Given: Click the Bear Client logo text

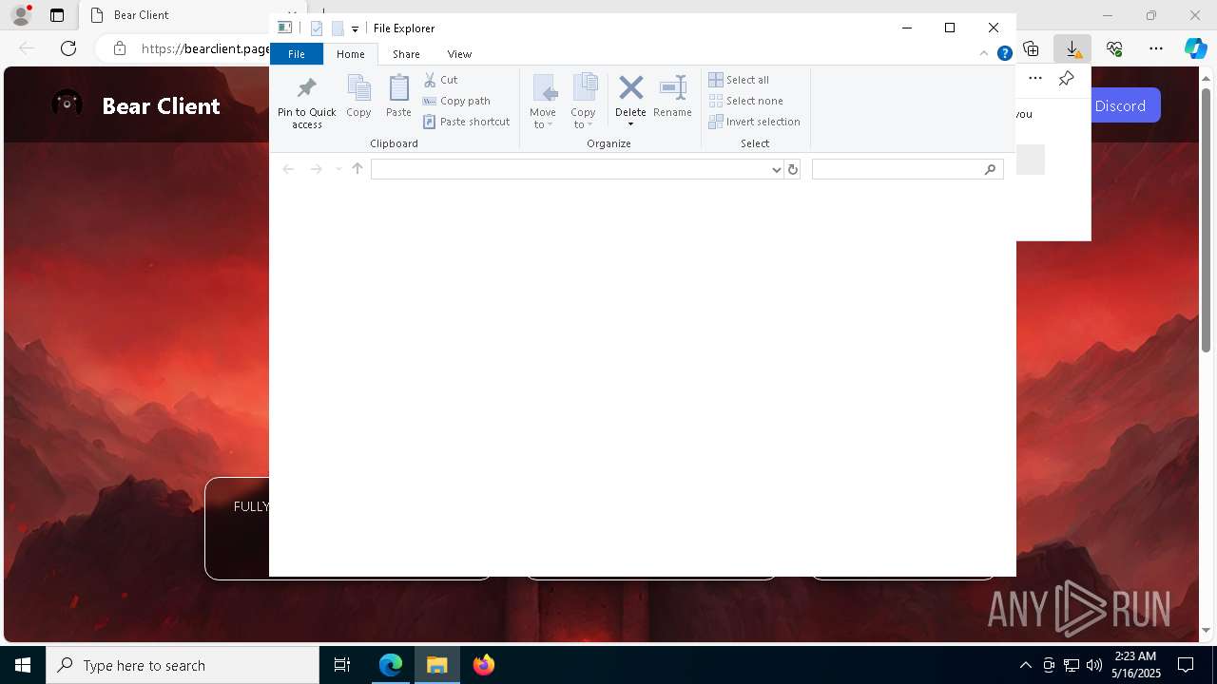Looking at the screenshot, I should tap(161, 105).
